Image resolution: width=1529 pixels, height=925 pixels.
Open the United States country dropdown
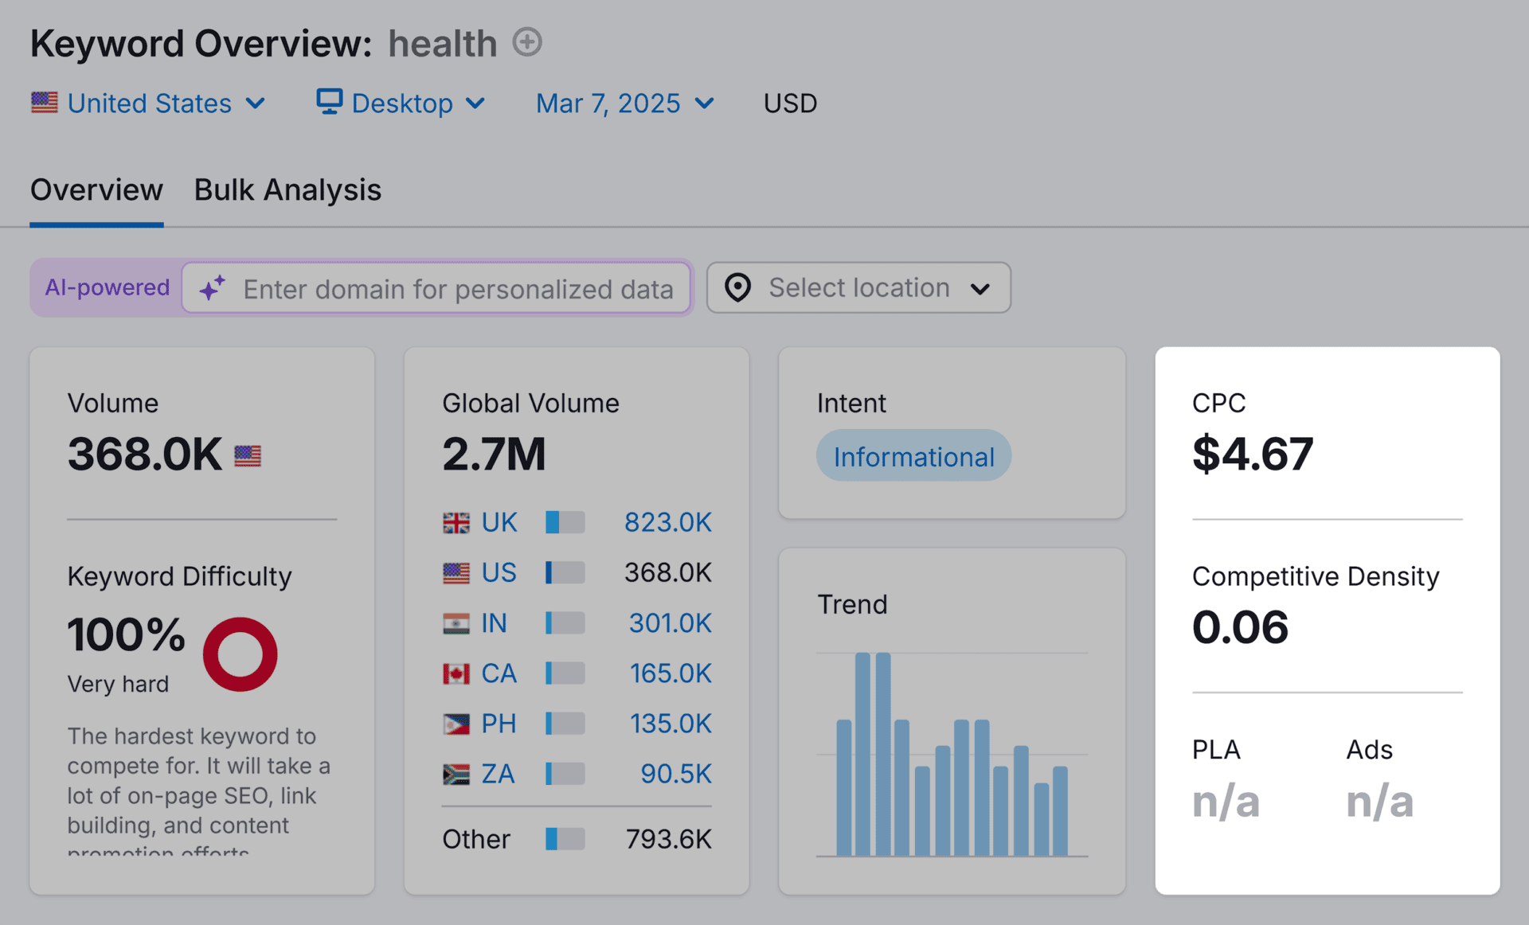tap(149, 103)
